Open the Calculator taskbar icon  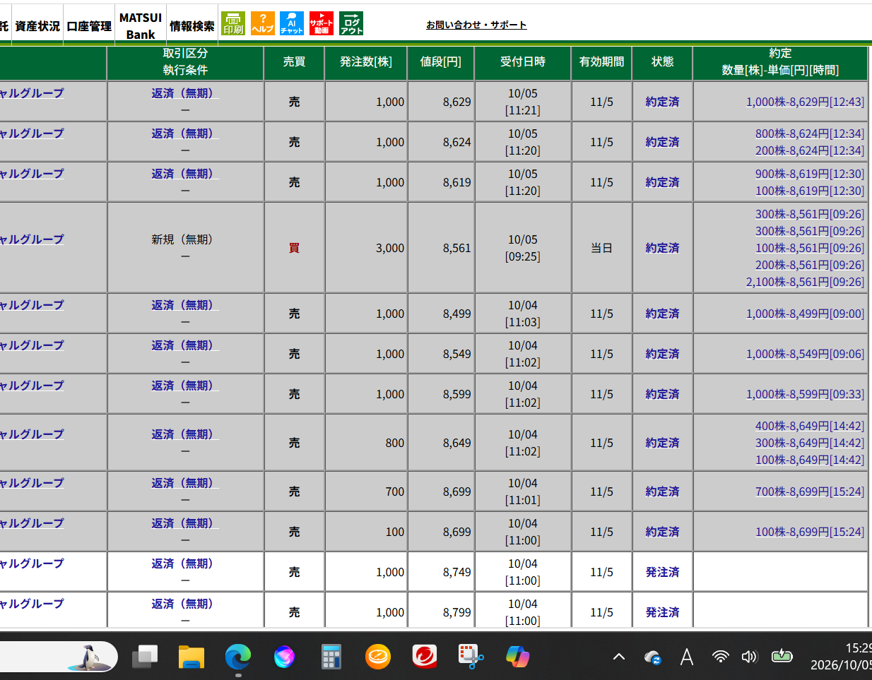331,657
